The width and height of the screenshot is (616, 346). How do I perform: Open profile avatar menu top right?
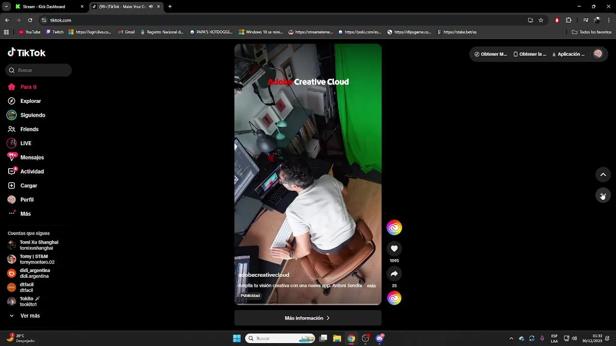pos(598,54)
